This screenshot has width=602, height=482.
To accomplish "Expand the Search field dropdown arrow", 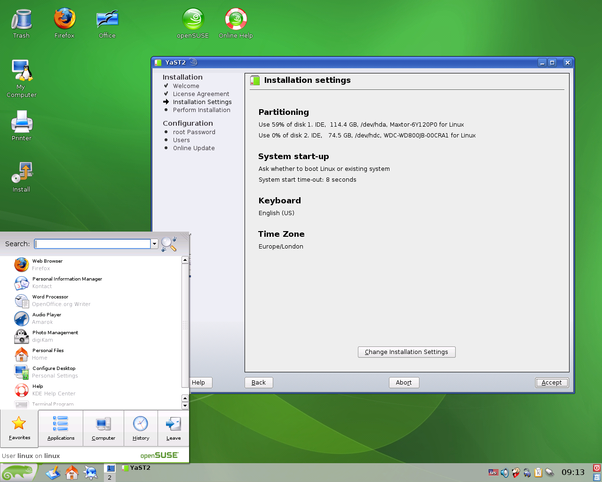I will (x=154, y=244).
